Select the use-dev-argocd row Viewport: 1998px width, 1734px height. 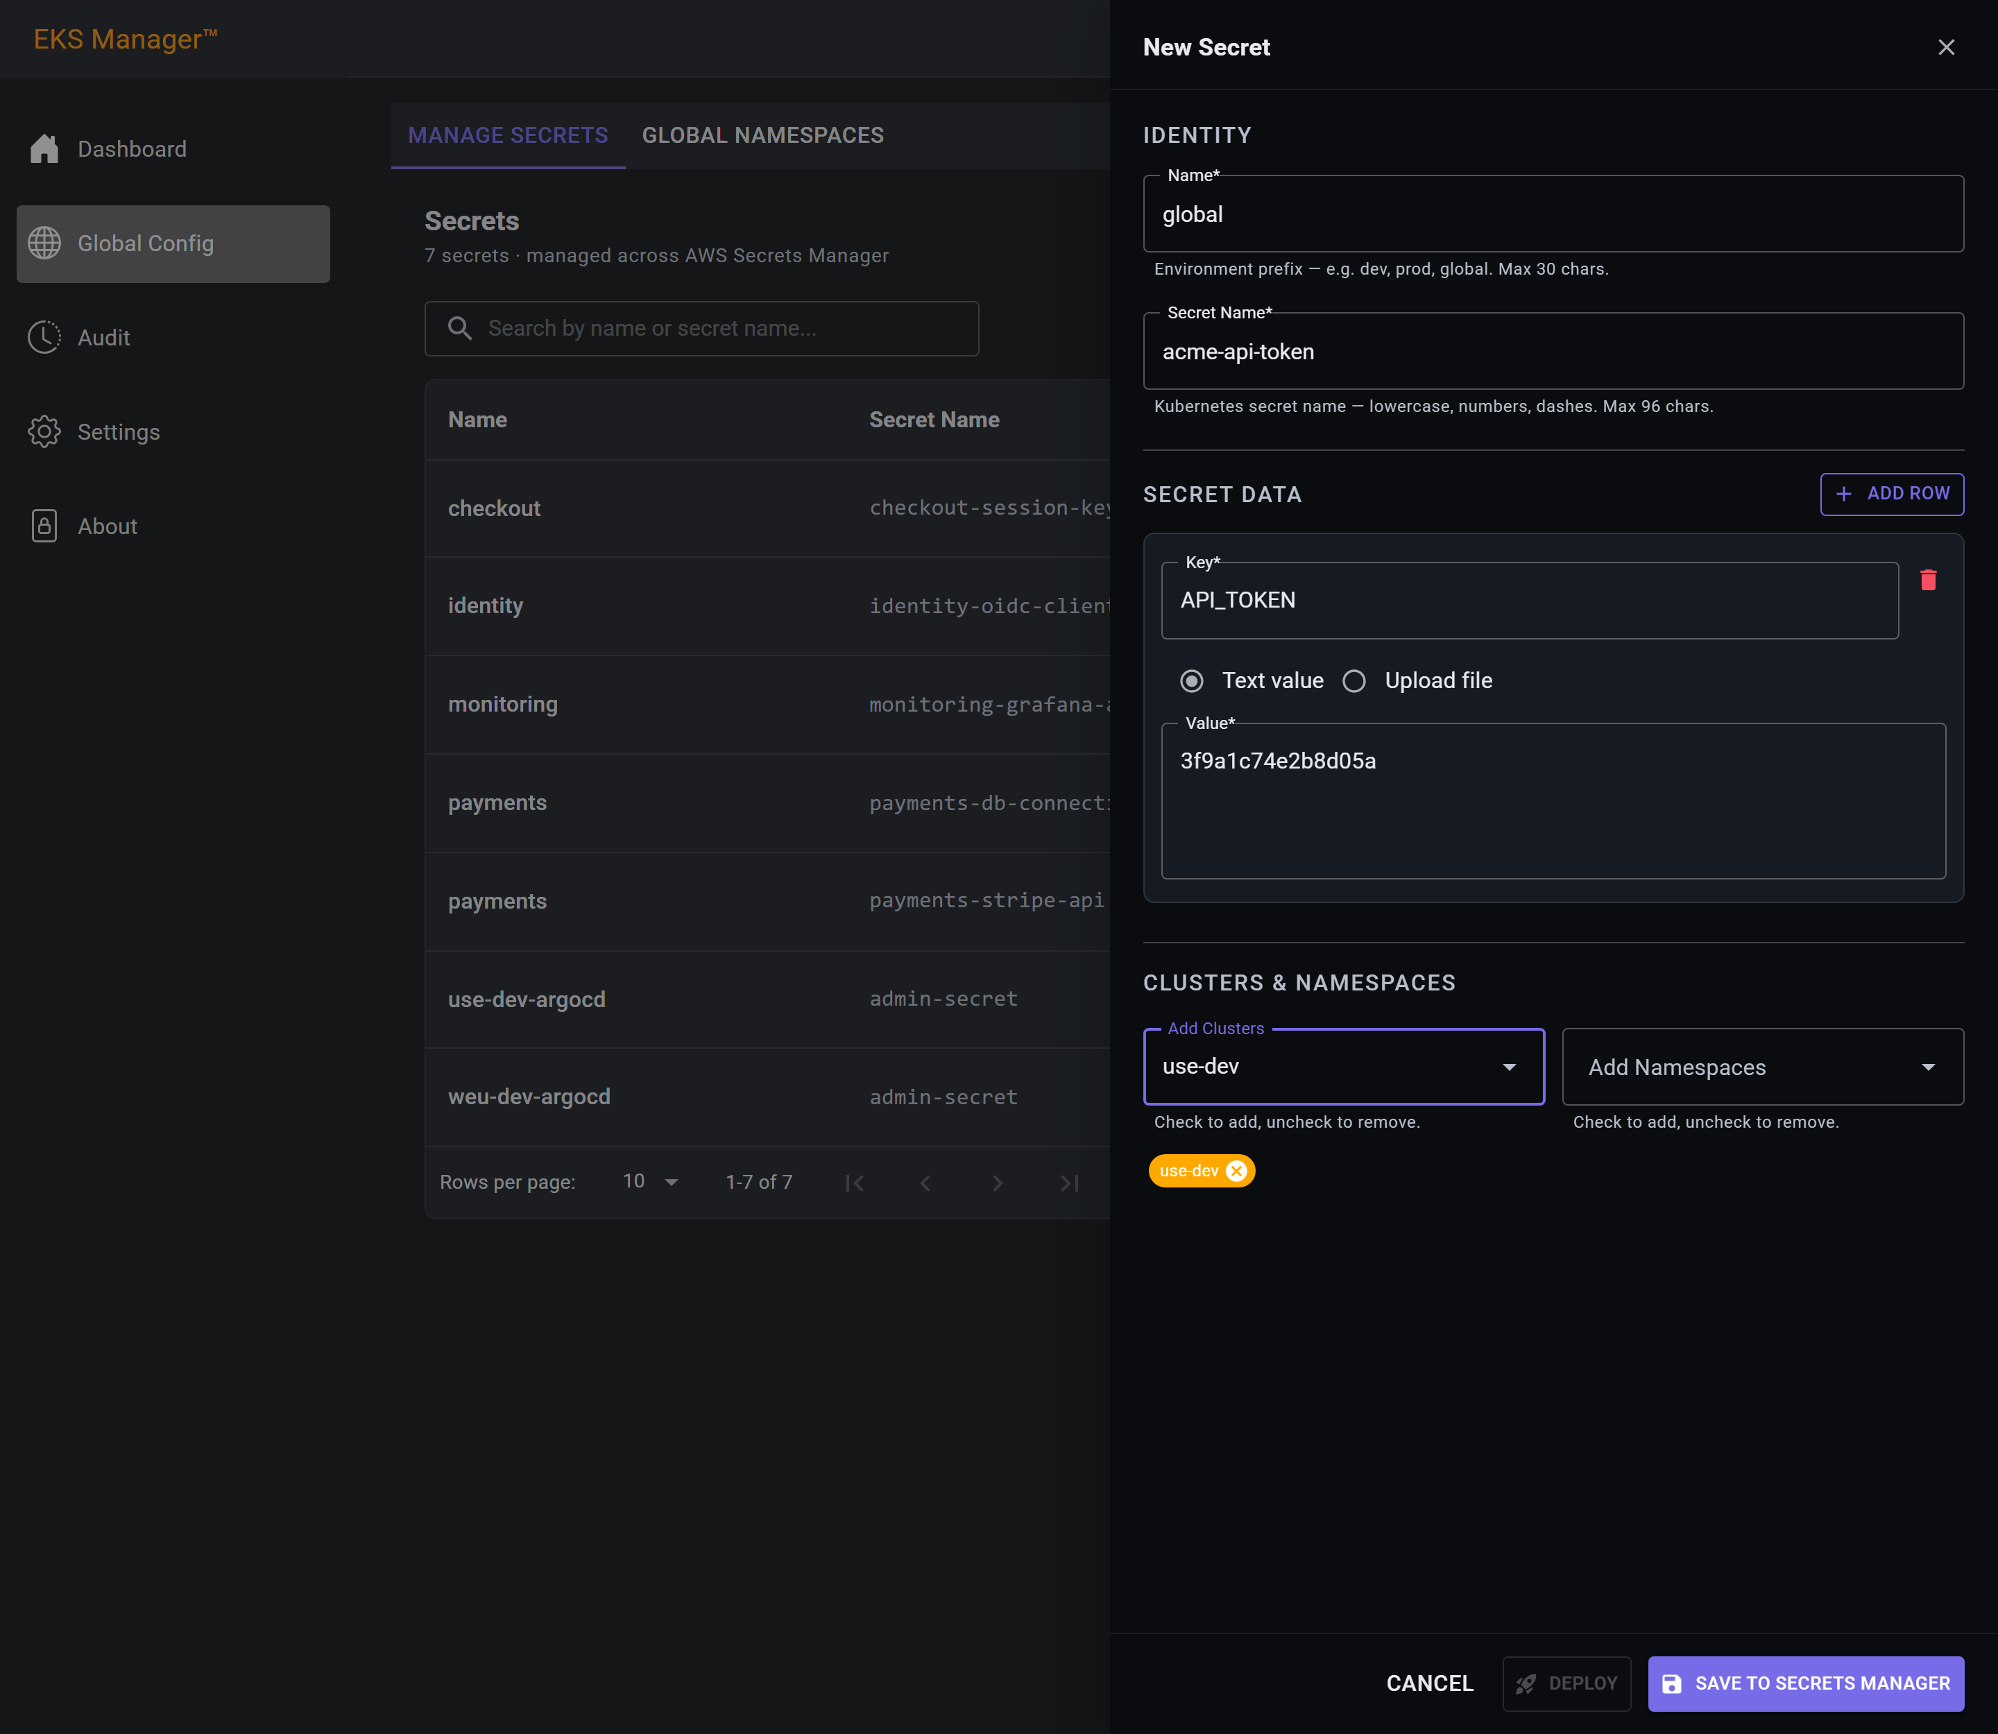[x=768, y=999]
